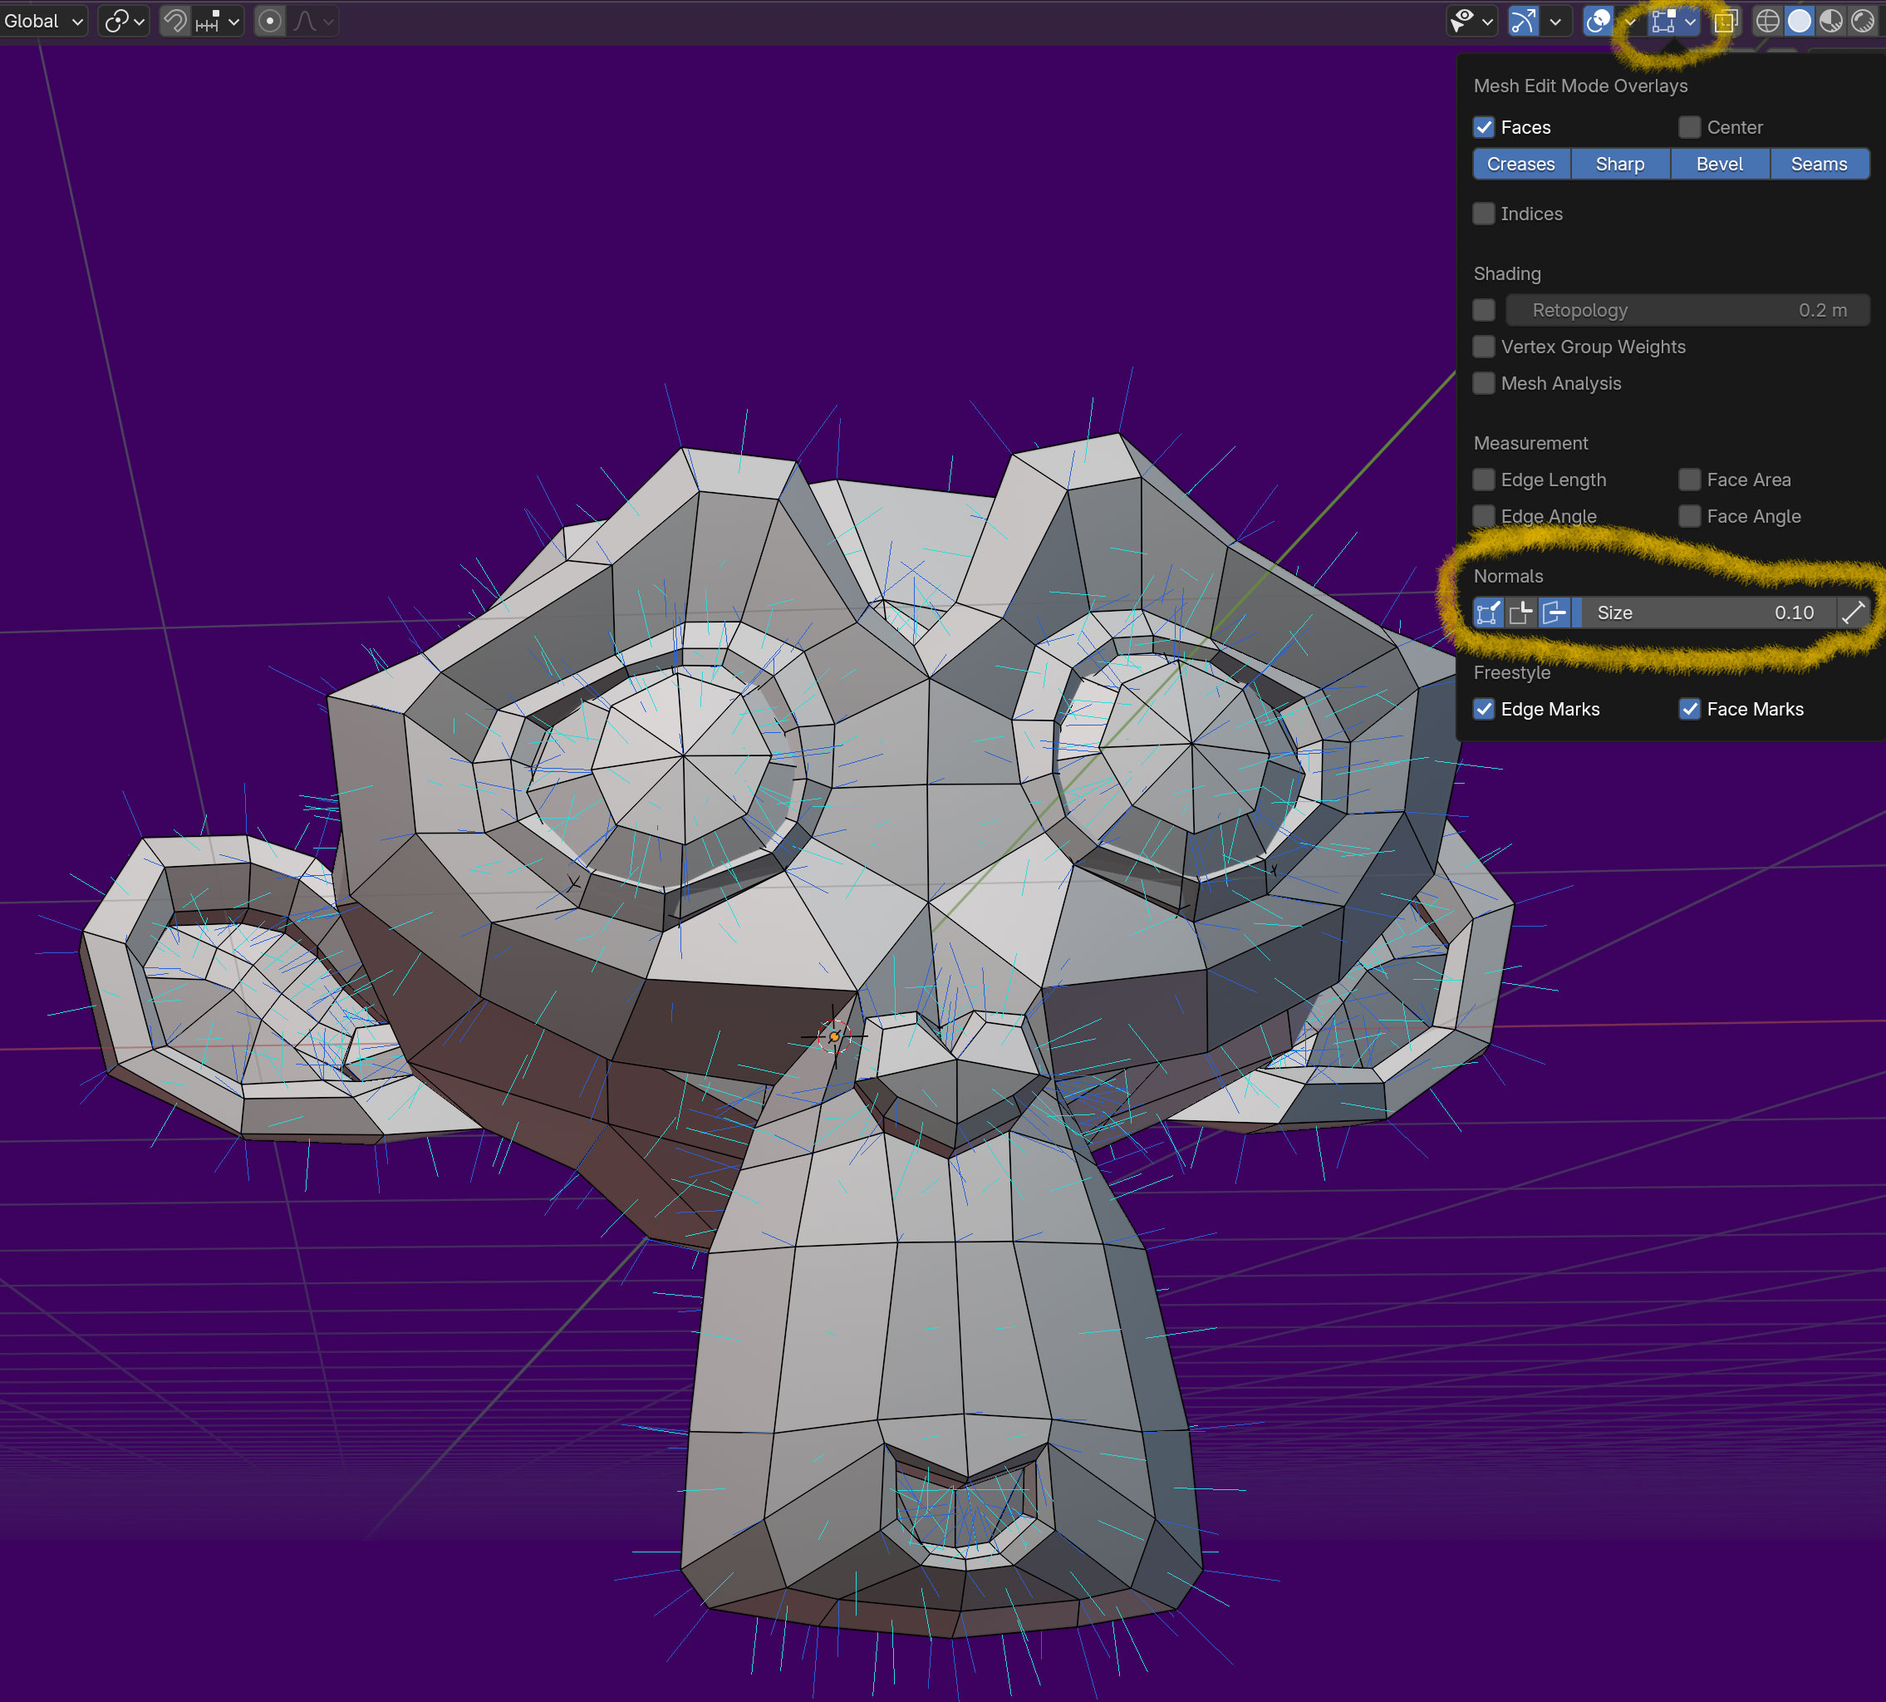This screenshot has width=1886, height=1702.
Task: Toggle display of vertex normals
Action: (x=1489, y=612)
